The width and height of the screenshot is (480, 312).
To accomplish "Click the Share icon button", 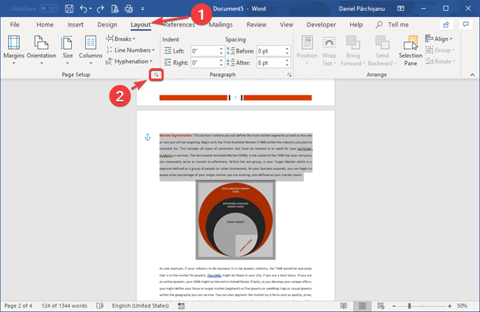I will click(x=446, y=24).
